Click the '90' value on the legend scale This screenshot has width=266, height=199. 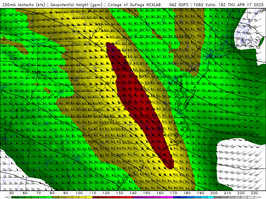click(x=66, y=193)
